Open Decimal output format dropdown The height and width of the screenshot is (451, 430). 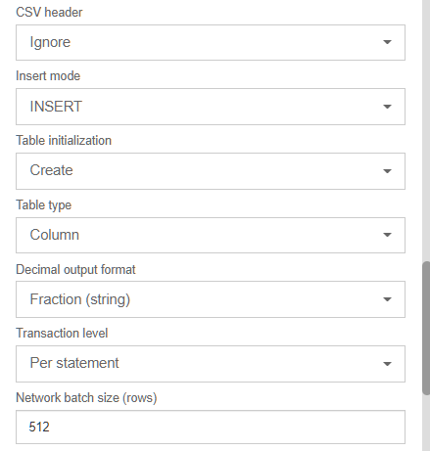point(211,299)
